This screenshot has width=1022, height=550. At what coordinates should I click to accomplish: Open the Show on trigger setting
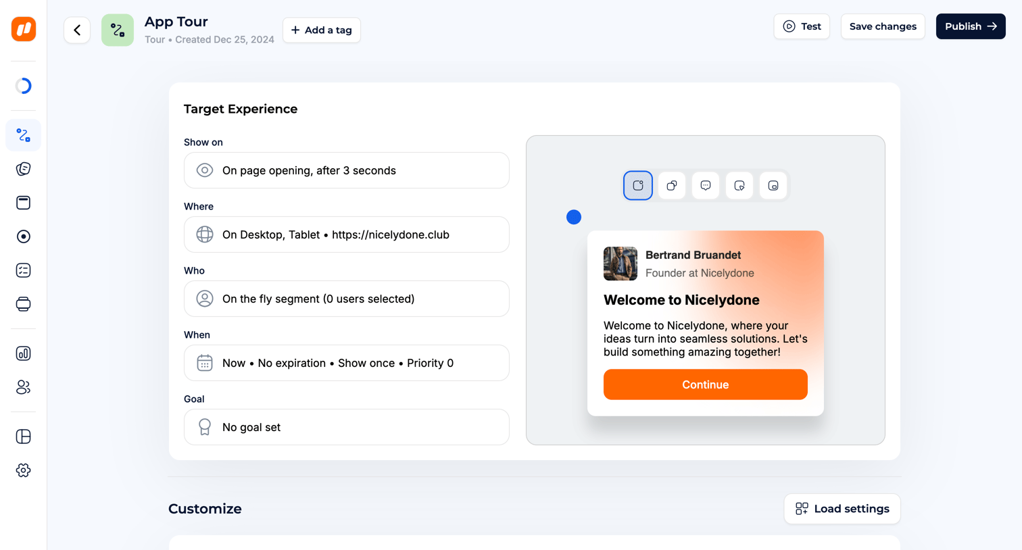pyautogui.click(x=347, y=170)
